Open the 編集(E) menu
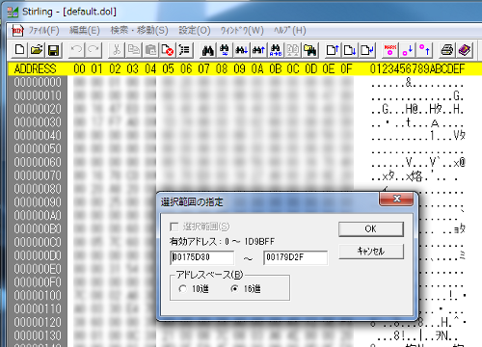 (85, 31)
